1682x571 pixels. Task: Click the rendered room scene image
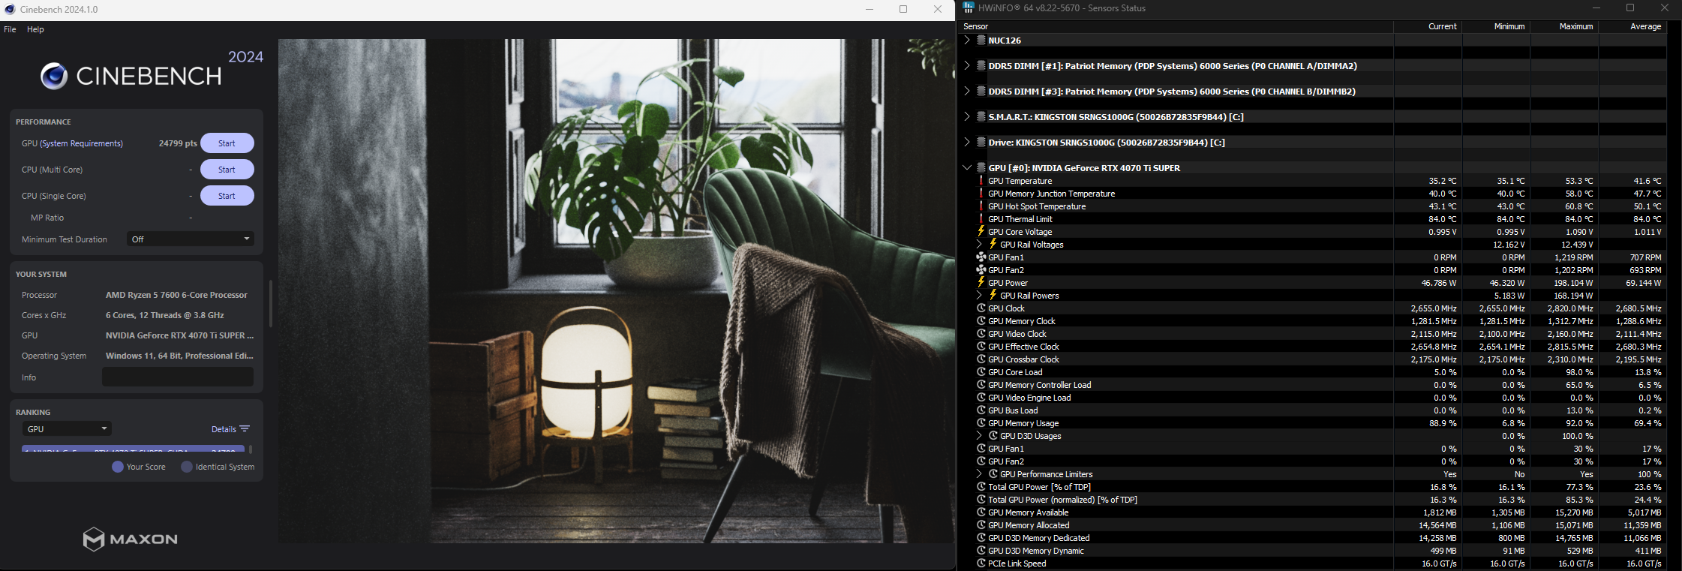(616, 291)
